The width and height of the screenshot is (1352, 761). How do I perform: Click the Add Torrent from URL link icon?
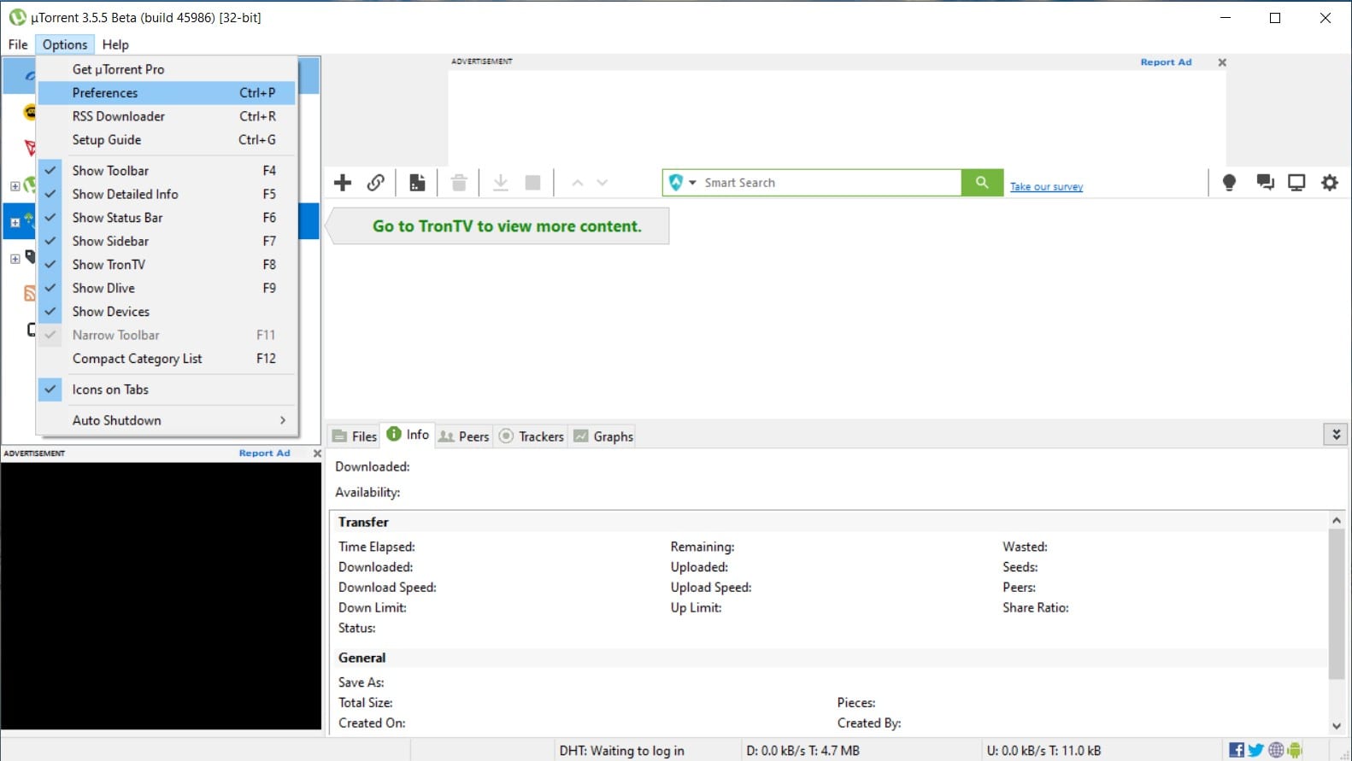[x=375, y=182]
